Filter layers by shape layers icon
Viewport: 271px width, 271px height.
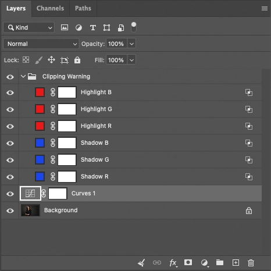coord(106,28)
